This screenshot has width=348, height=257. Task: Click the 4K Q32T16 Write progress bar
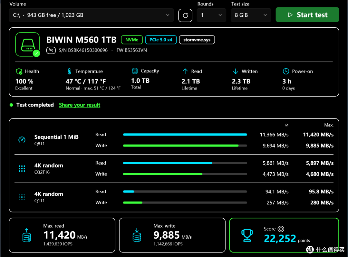pyautogui.click(x=185, y=174)
